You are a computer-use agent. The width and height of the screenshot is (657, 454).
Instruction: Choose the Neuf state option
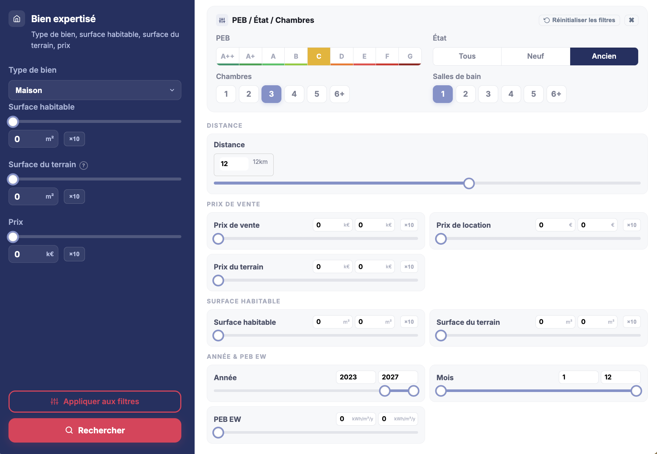(x=535, y=56)
